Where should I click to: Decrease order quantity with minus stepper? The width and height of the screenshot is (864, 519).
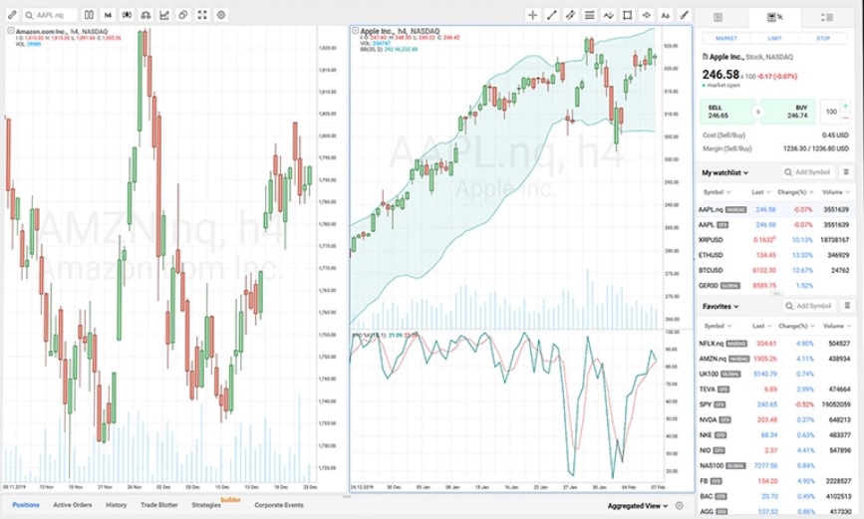point(846,118)
